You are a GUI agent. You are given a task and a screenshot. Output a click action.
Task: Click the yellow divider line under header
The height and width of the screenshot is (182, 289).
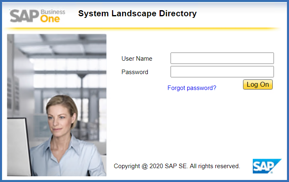tap(142, 29)
